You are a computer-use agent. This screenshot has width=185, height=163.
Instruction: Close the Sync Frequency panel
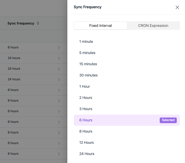click(177, 7)
